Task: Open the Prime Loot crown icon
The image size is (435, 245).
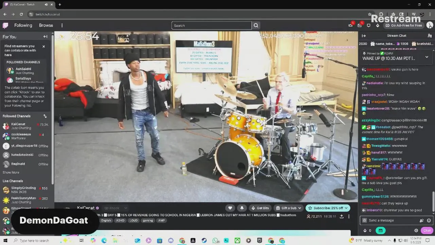Action: tap(350, 25)
